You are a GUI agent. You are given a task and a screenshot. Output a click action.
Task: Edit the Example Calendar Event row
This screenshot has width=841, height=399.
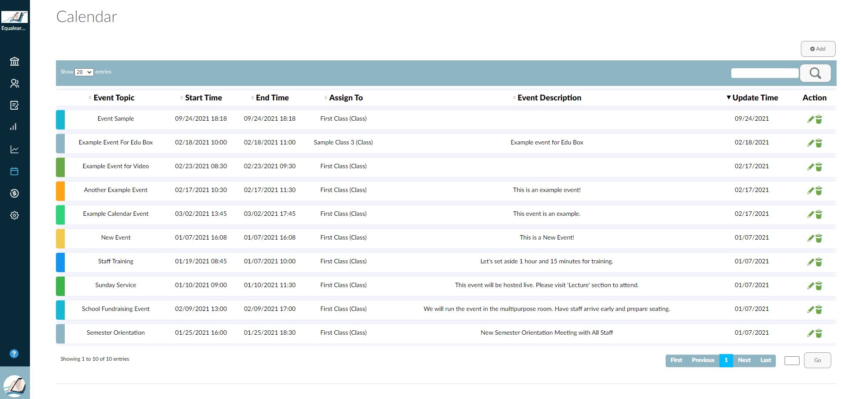[x=810, y=214]
